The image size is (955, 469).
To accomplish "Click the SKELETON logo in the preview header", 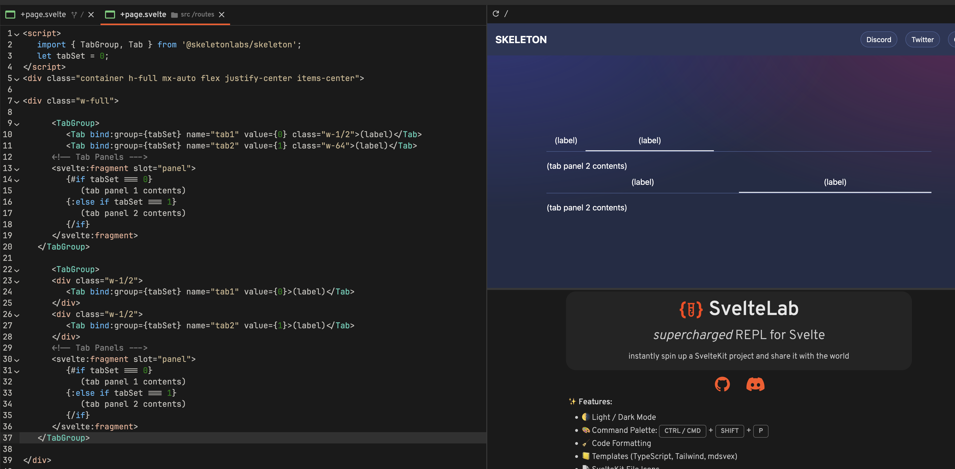I will click(521, 39).
